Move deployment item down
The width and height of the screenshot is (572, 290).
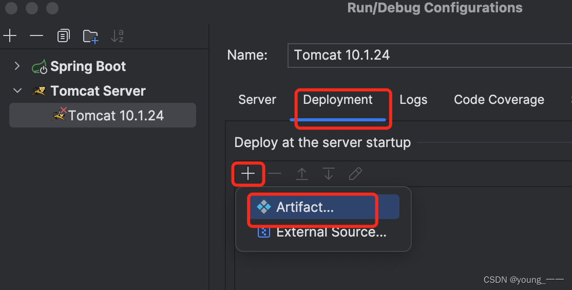coord(329,173)
